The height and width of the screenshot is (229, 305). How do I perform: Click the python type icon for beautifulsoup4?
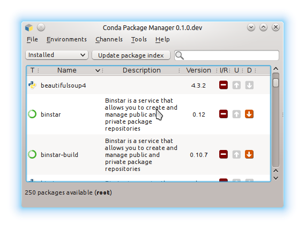[x=32, y=85]
